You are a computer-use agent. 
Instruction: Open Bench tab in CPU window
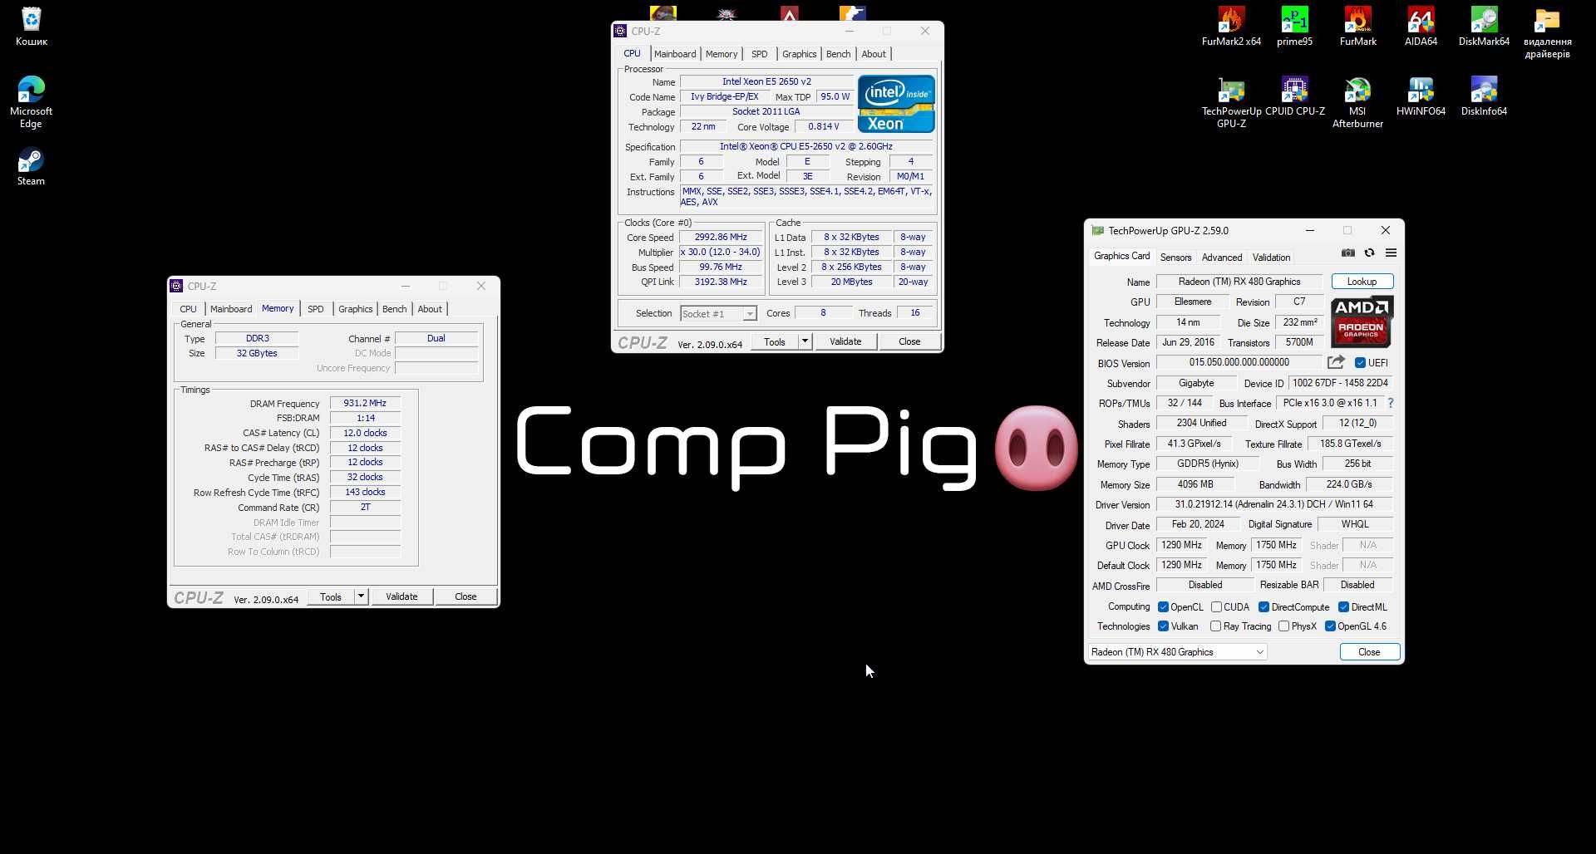pos(838,54)
